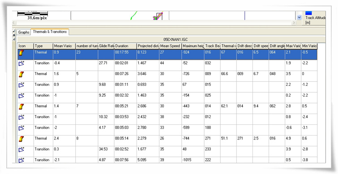The height and width of the screenshot is (174, 338).
Task: Sort by the Mean Speed column header
Action: click(170, 46)
